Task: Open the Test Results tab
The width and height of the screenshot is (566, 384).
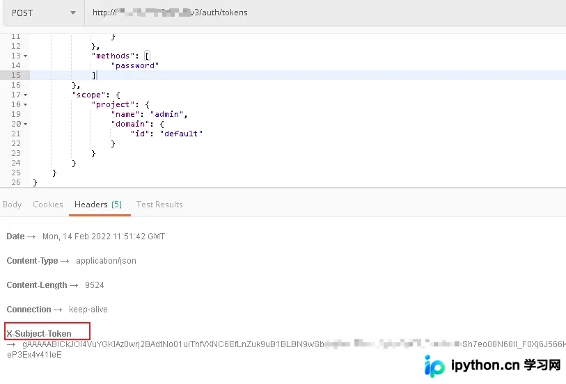Action: (x=159, y=205)
